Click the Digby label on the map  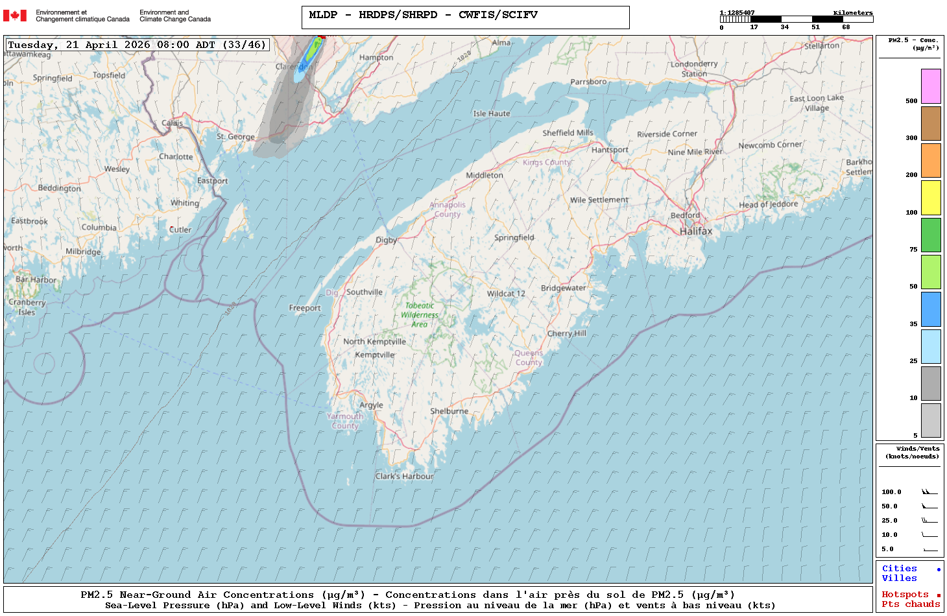(386, 240)
